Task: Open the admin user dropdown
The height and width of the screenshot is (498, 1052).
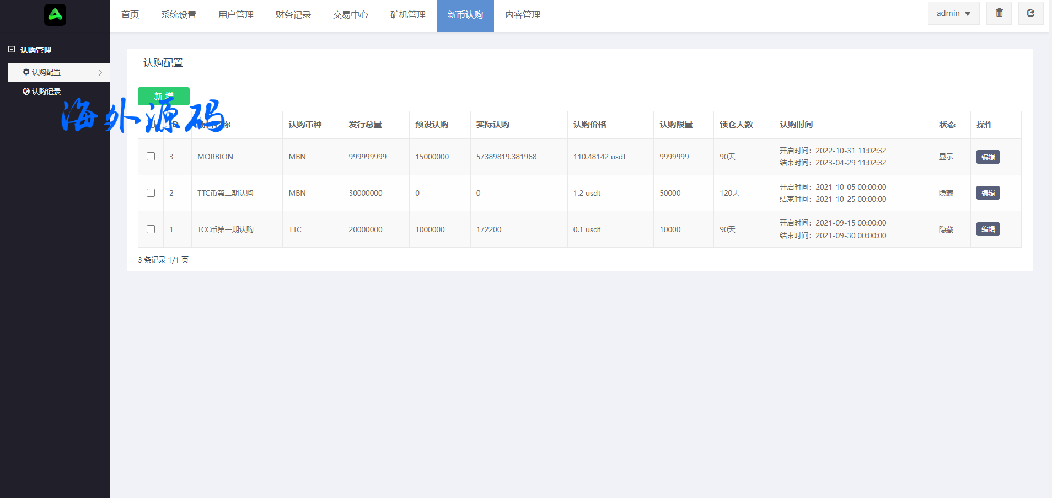Action: pyautogui.click(x=953, y=13)
